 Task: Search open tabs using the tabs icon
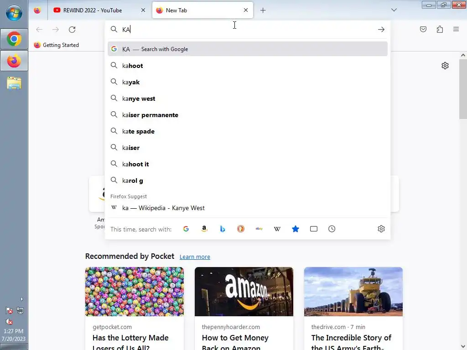(x=314, y=229)
